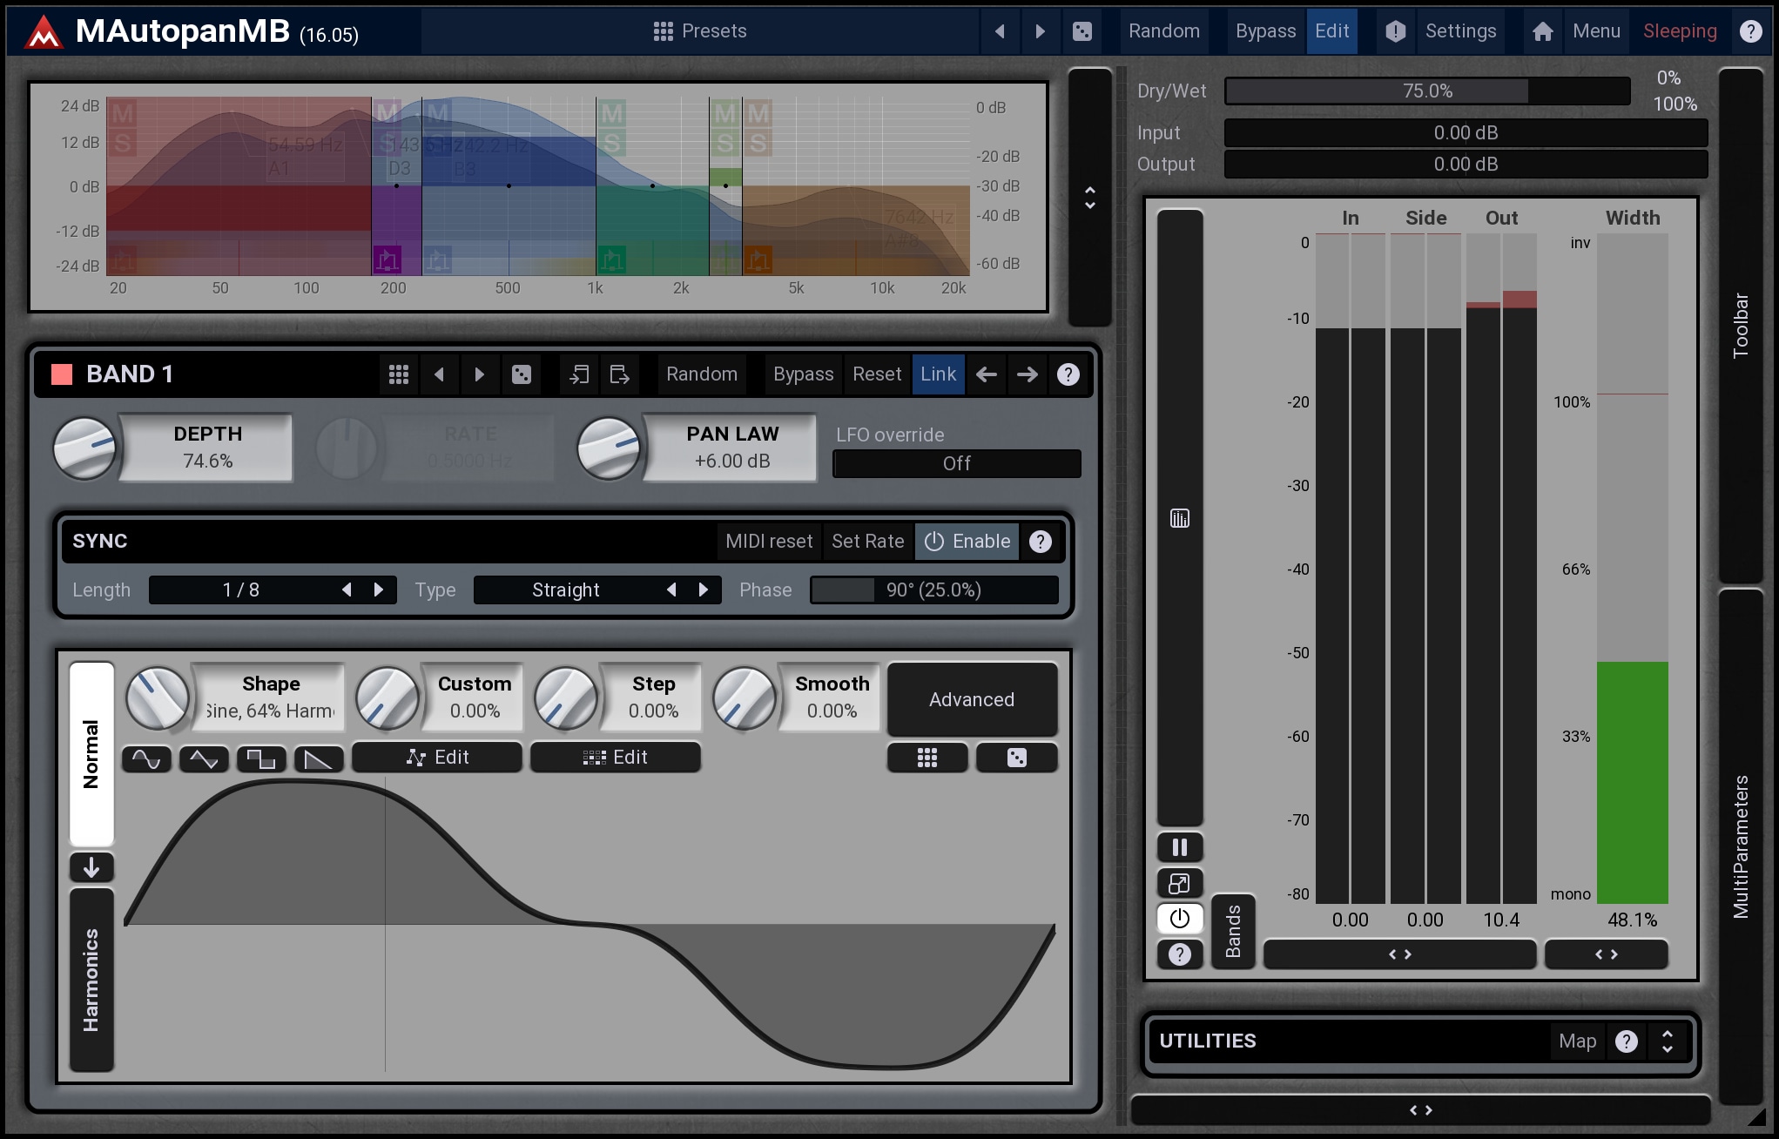This screenshot has height=1139, width=1779.
Task: Click the warning shield icon next to Settings
Action: click(x=1395, y=31)
